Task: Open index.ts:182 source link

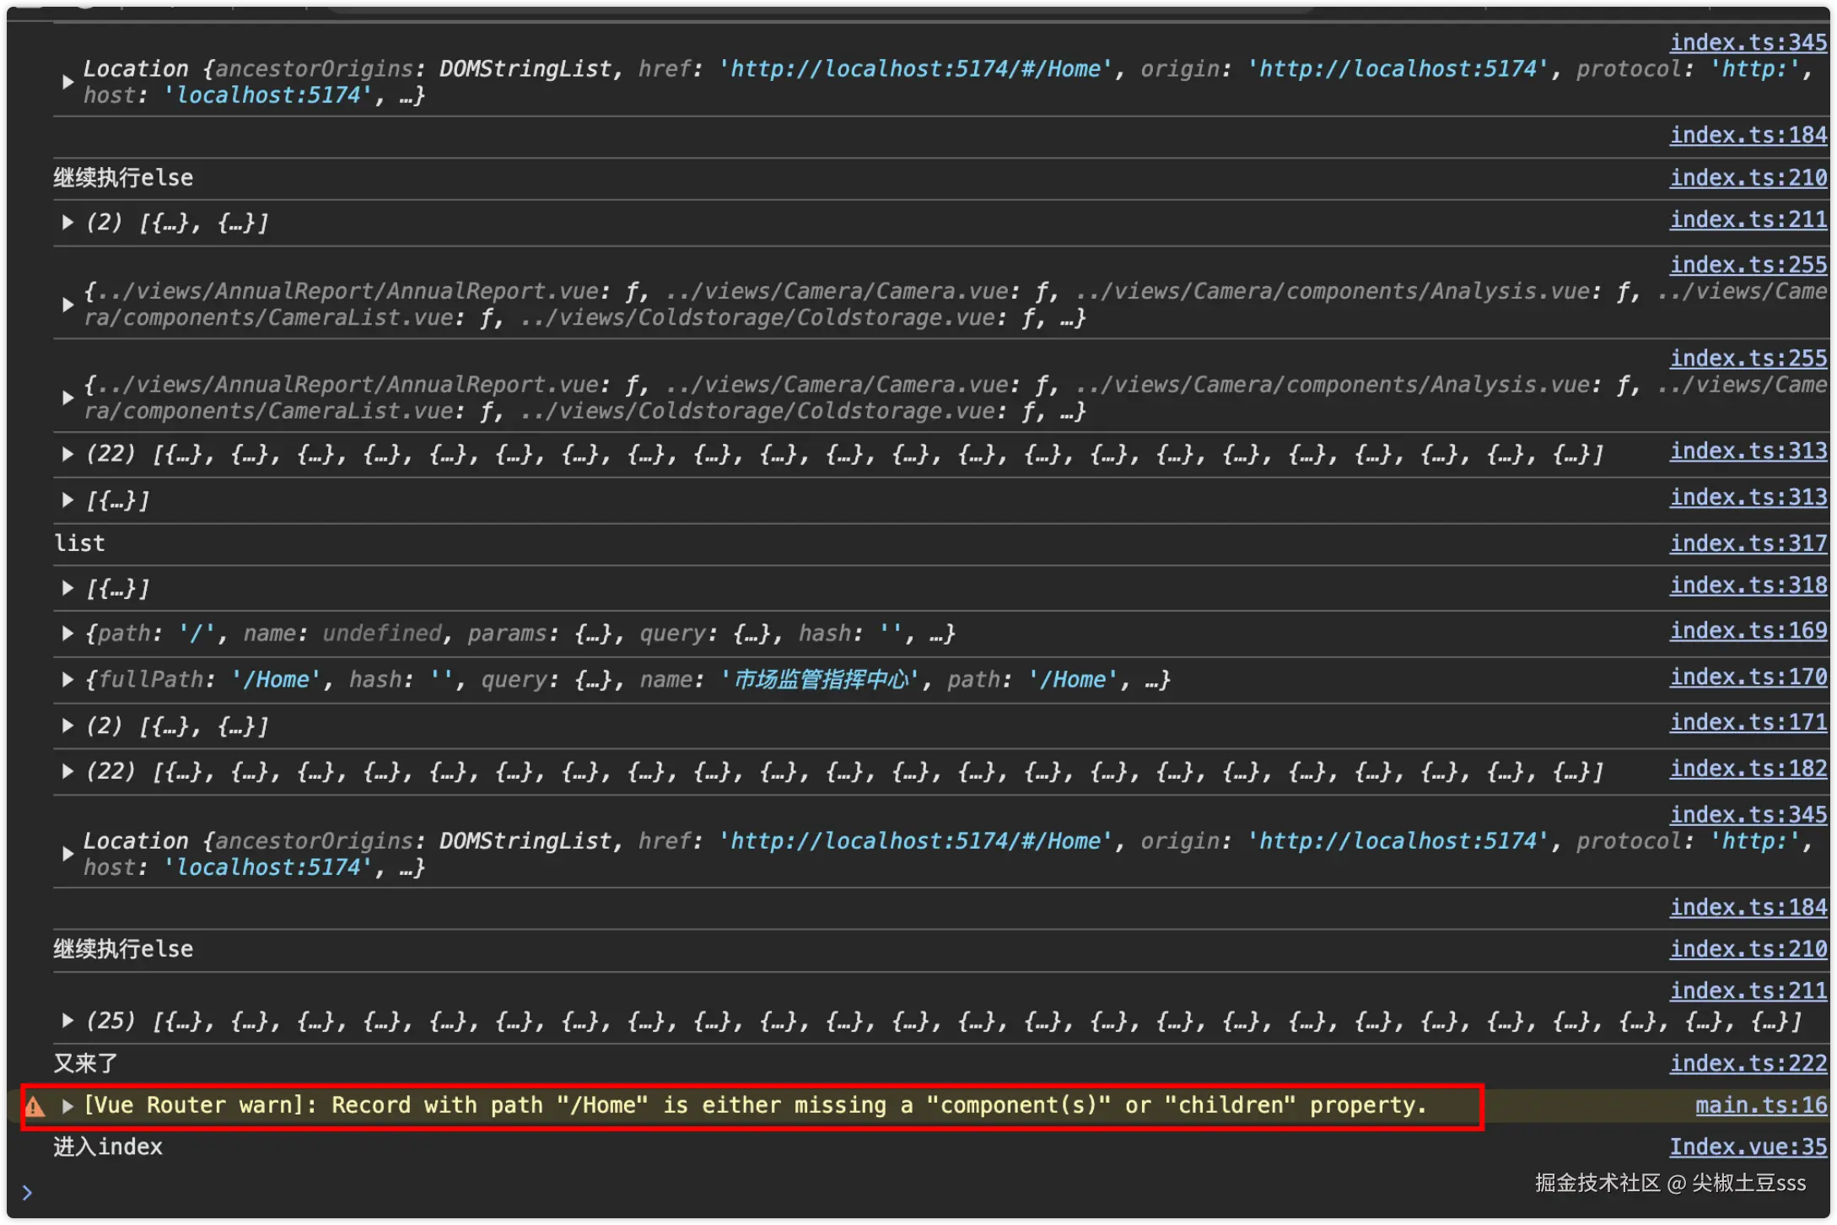Action: click(x=1748, y=769)
